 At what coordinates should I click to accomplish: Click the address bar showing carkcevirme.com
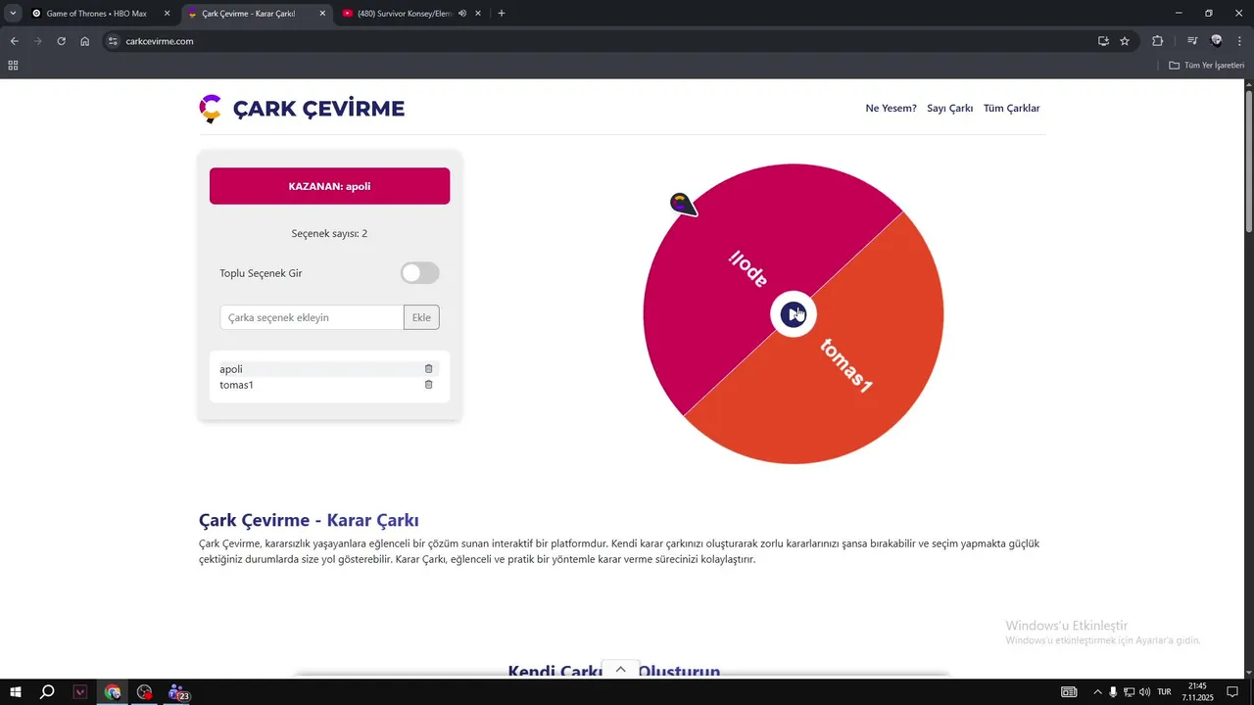click(x=598, y=41)
